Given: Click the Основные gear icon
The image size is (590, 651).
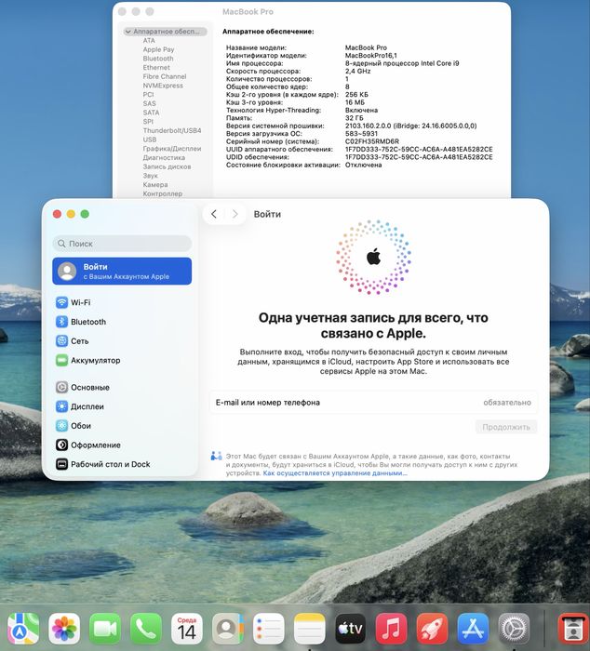Looking at the screenshot, I should 62,388.
